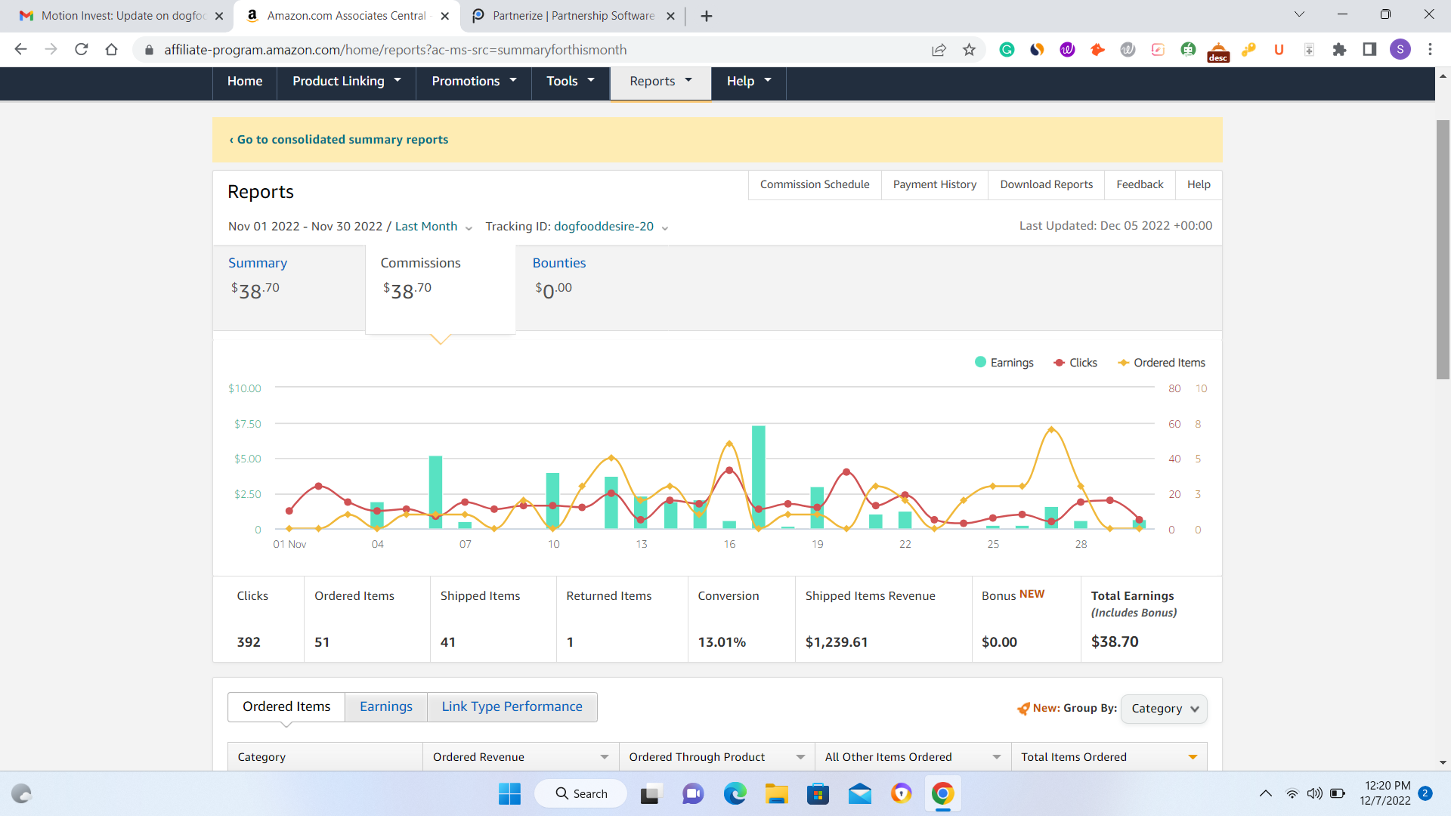
Task: Expand the Help navigation menu
Action: pyautogui.click(x=749, y=82)
